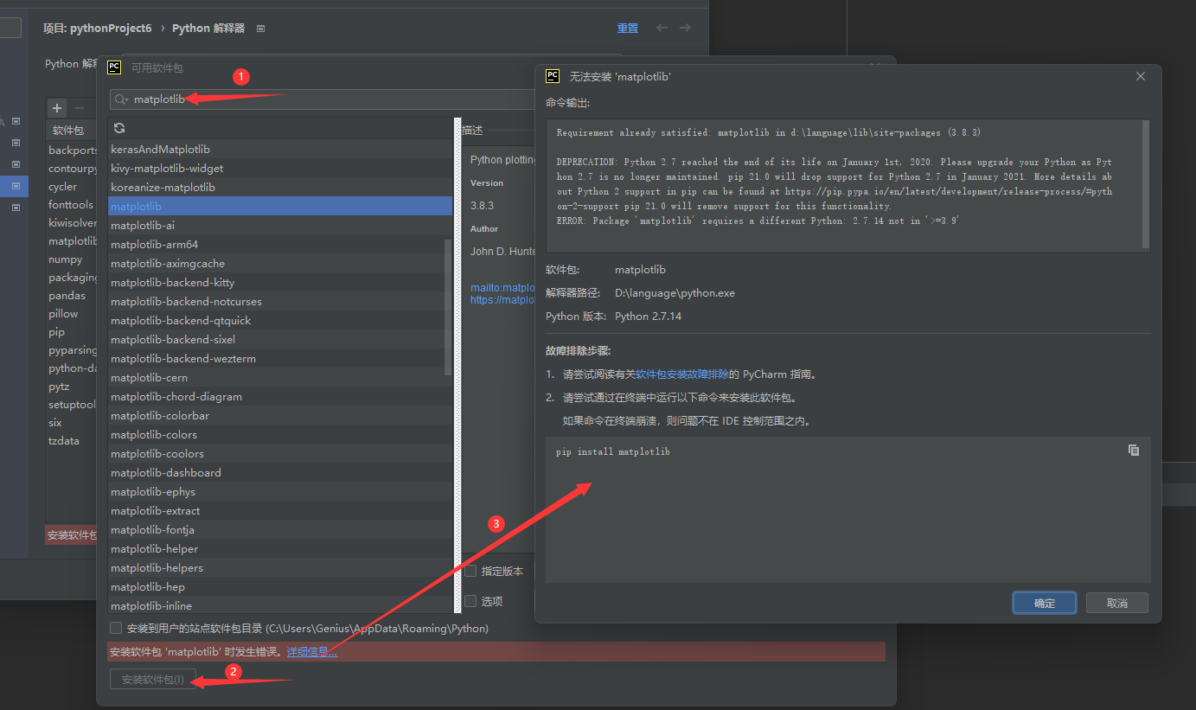Screen dimensions: 1196x710
Task: Select kivy-matplotlib-widget package
Action: 280,168
